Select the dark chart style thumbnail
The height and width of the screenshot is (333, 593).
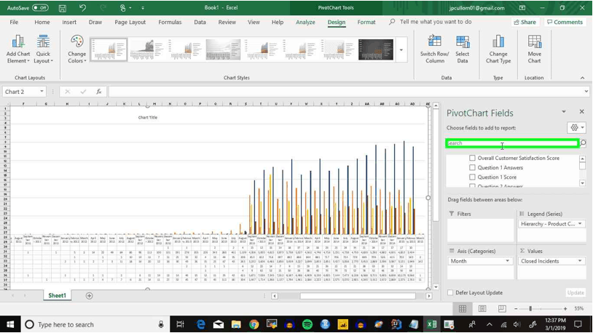375,50
